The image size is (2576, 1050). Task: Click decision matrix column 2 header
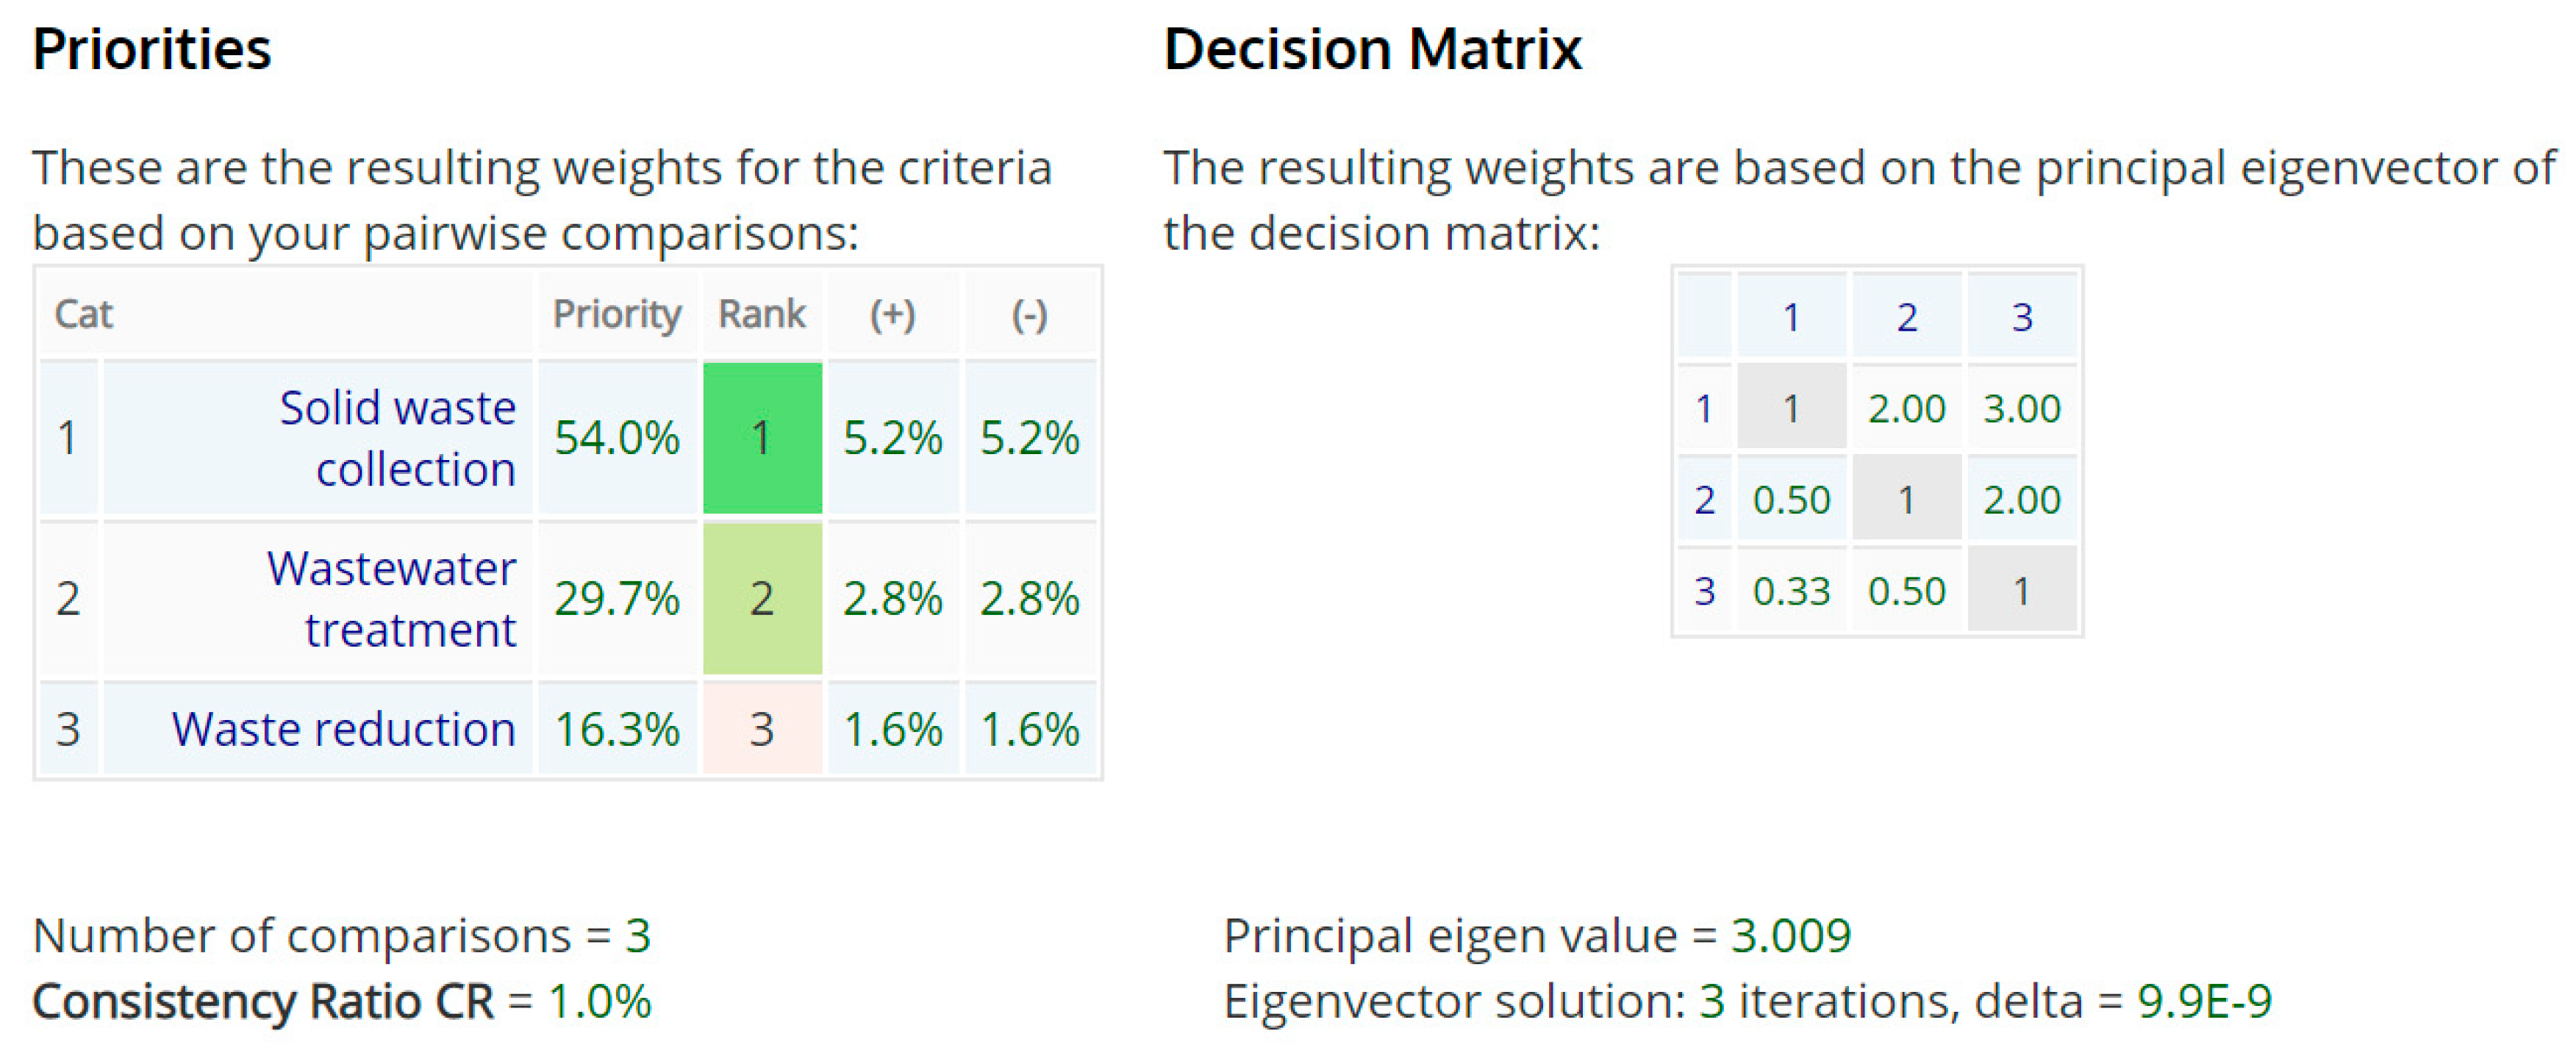pos(1907,317)
